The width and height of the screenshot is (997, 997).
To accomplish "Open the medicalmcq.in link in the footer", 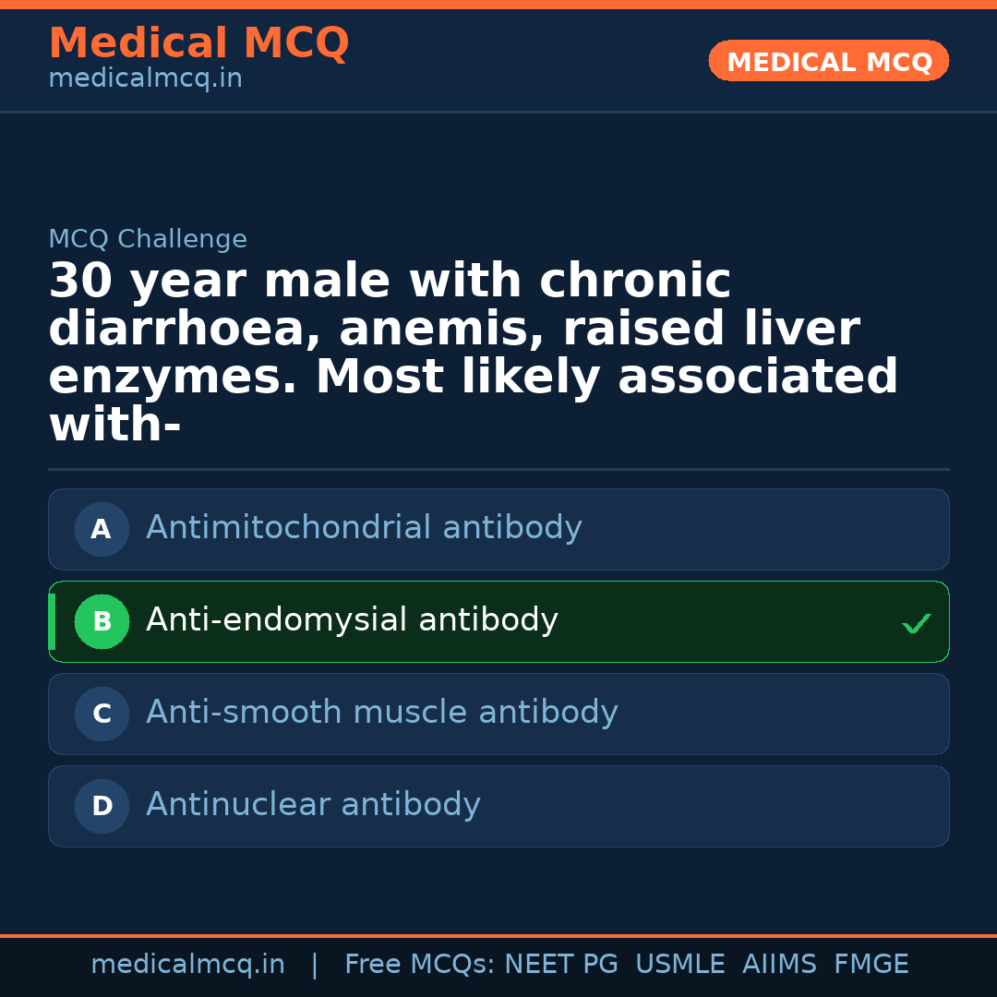I will click(x=187, y=965).
